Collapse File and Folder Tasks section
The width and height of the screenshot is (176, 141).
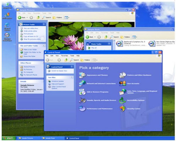pos(44,46)
